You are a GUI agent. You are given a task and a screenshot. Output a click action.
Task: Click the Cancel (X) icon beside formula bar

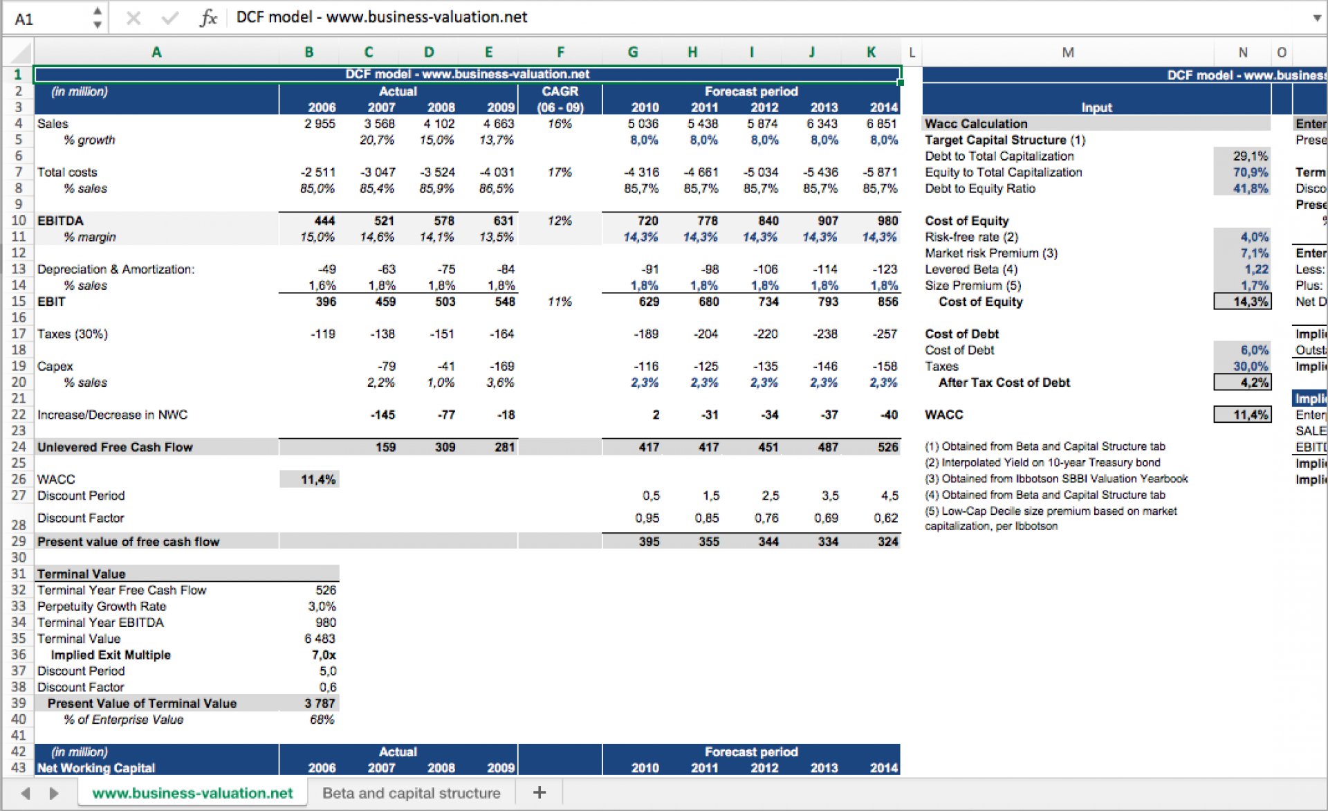(133, 17)
